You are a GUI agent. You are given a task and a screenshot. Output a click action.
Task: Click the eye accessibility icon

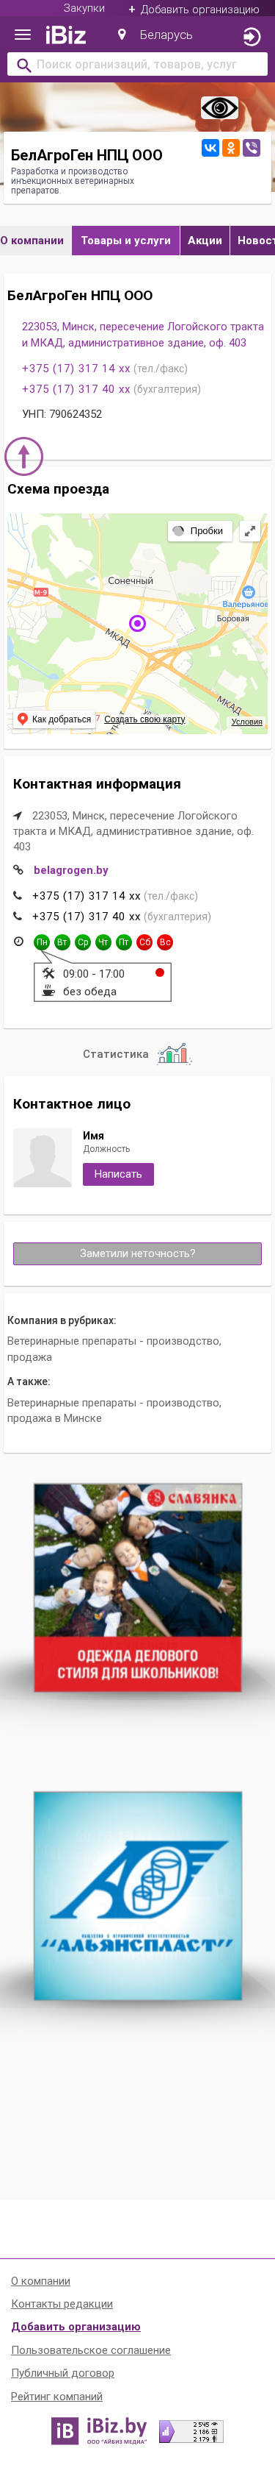click(x=219, y=108)
